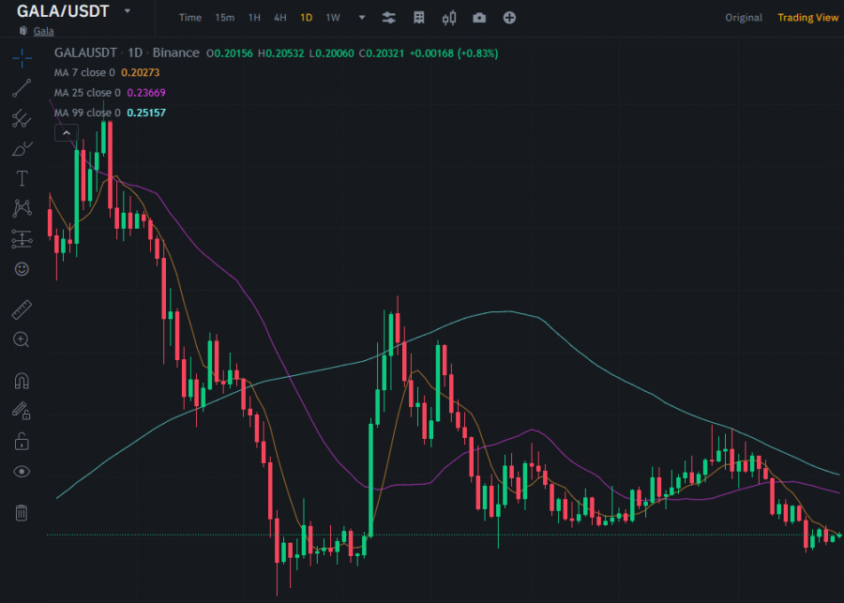
Task: Collapse the indicator legend chevron
Action: click(x=67, y=132)
